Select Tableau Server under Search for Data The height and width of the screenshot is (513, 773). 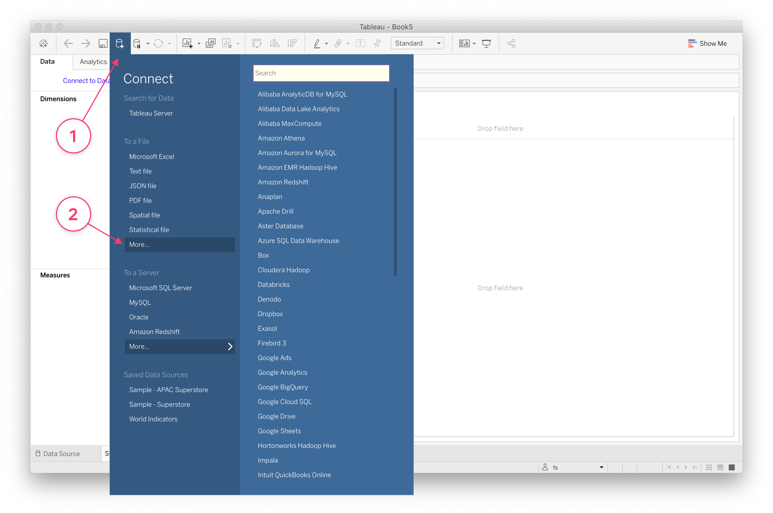pyautogui.click(x=151, y=113)
